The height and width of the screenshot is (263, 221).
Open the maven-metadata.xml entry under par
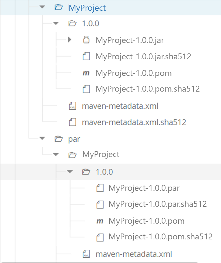coord(133,254)
